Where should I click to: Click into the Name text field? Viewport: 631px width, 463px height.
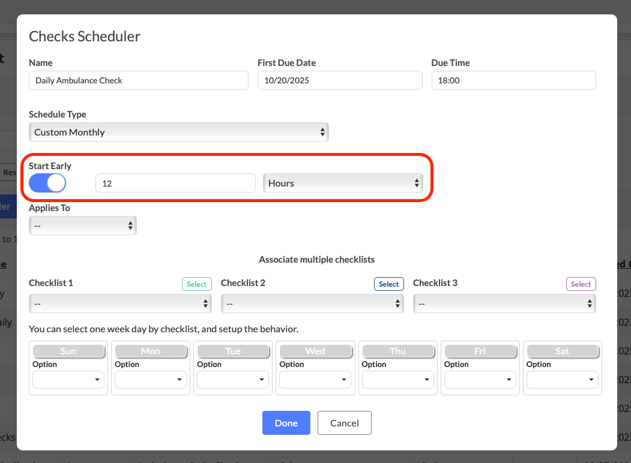click(x=138, y=80)
